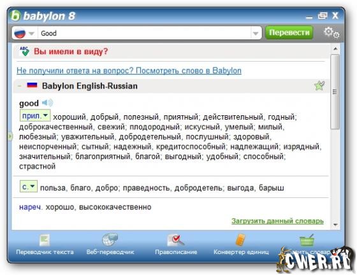Open Посмотреть слово в Babylon link
Screen dimensions: 357x275
[x=189, y=71]
